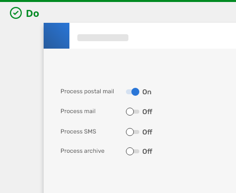This screenshot has height=193, width=236.
Task: Turn off the Process postal mail switch
Action: pos(132,92)
